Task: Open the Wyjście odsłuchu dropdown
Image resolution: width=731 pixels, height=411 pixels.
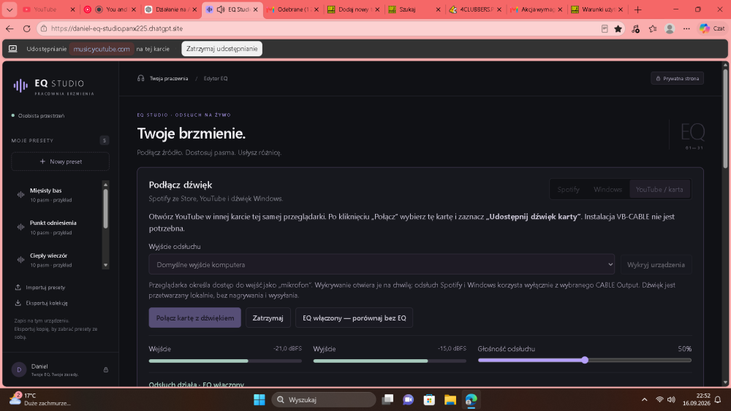Action: (x=382, y=264)
